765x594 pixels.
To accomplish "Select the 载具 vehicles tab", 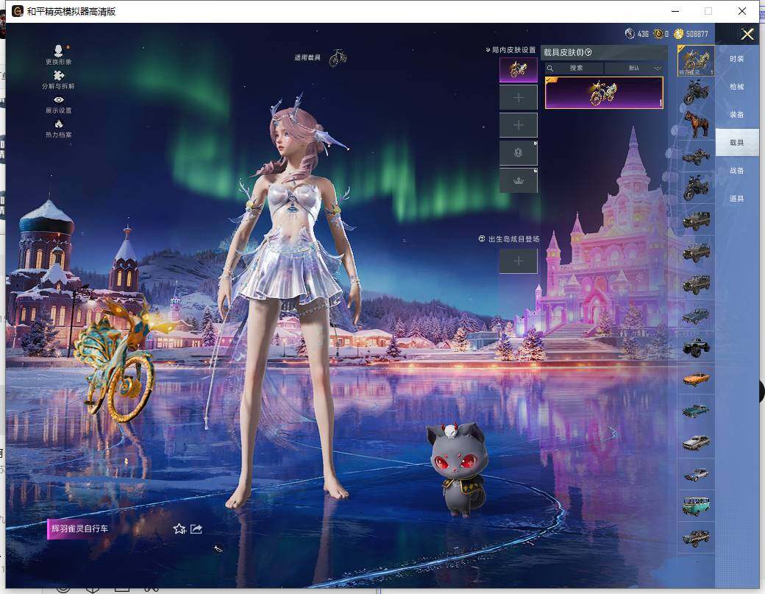I will click(737, 143).
